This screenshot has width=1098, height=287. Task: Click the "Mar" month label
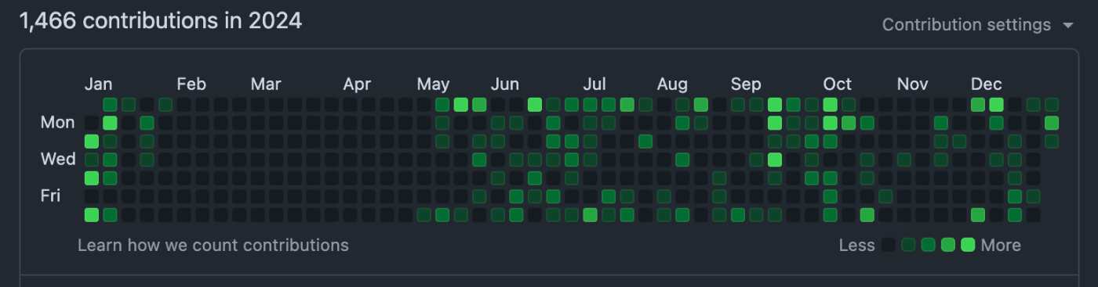[266, 84]
